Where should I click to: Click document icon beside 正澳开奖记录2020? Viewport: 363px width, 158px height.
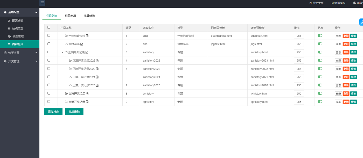pos(97,85)
